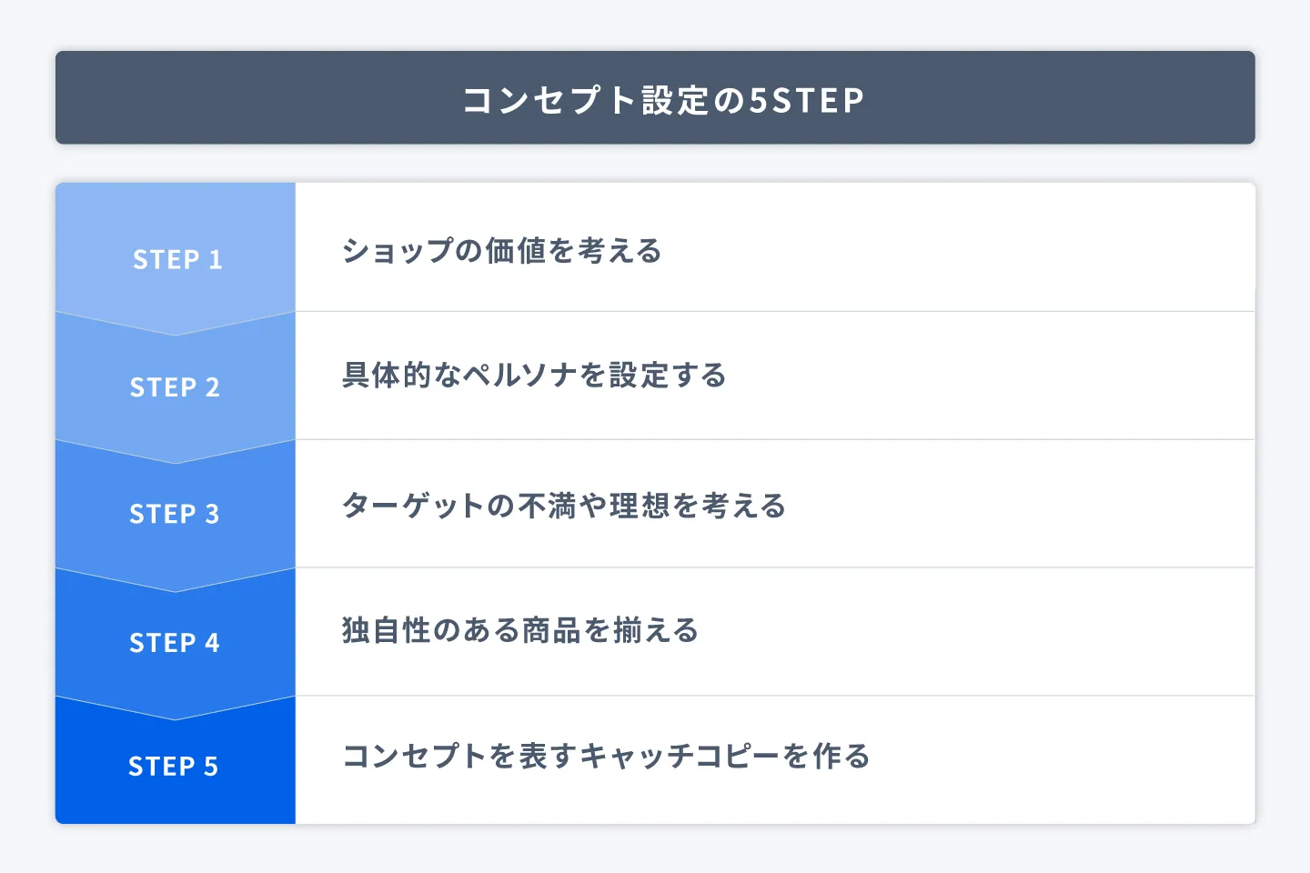Click the "STEP 3" label
Screen dimensions: 1310x873
(175, 514)
